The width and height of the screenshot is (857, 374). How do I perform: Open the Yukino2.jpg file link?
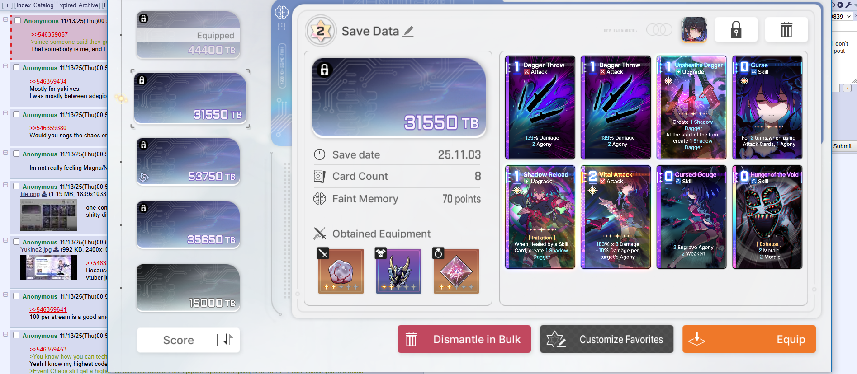click(x=36, y=249)
